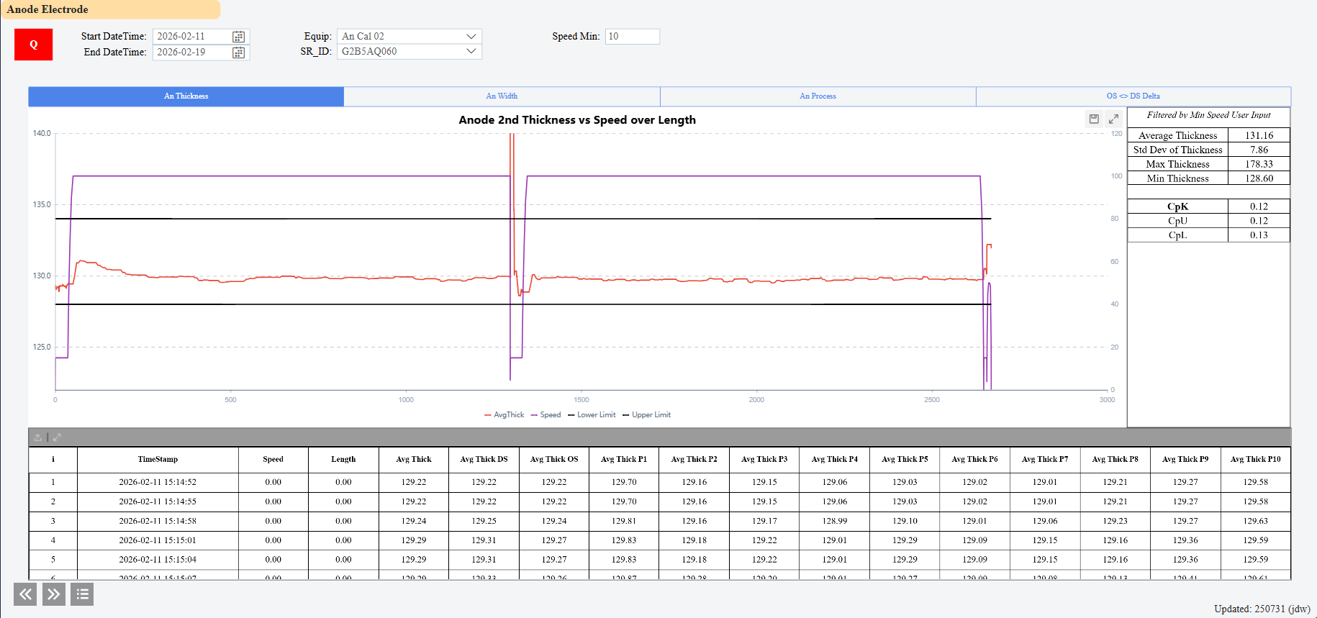Open the SR_ID dropdown showing G2B5AQ060
The height and width of the screenshot is (618, 1317).
point(409,52)
